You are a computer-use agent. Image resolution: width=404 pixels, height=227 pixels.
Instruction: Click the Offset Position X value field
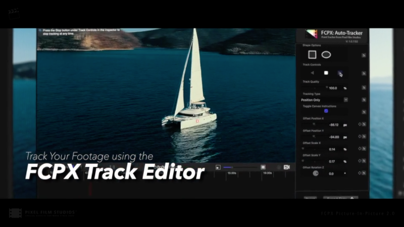point(334,125)
